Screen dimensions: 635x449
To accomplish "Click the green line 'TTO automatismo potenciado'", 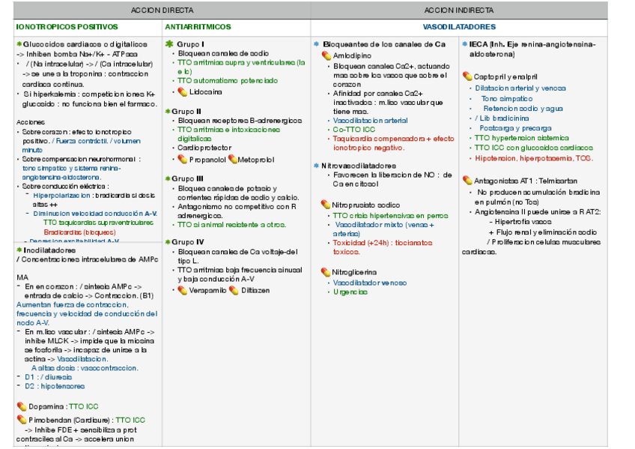I will pos(228,81).
